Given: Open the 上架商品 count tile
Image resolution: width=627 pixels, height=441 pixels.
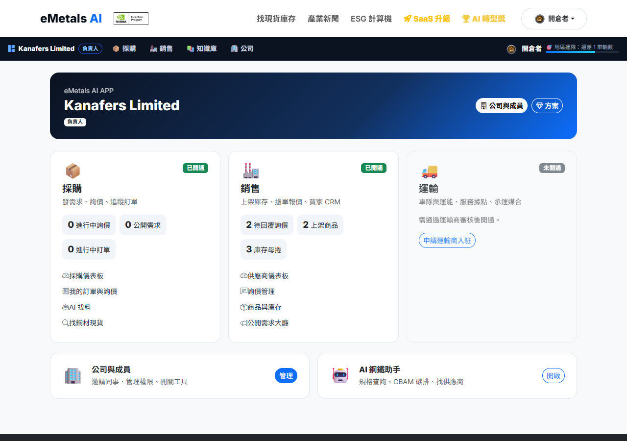Looking at the screenshot, I should click(320, 225).
